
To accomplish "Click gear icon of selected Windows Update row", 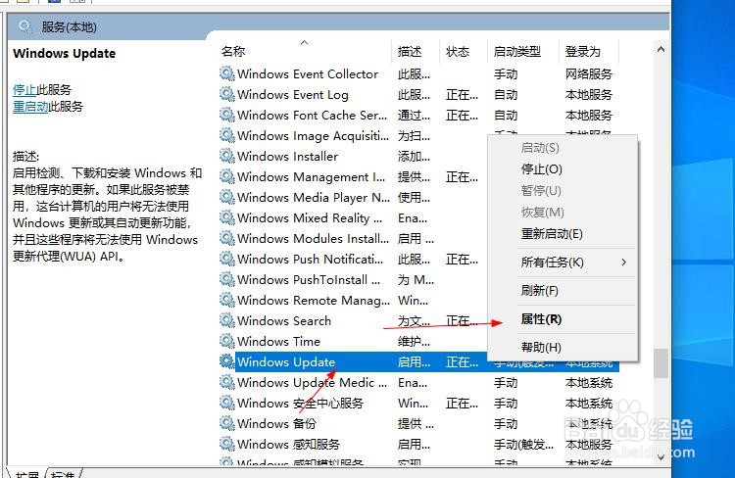I will (x=227, y=361).
